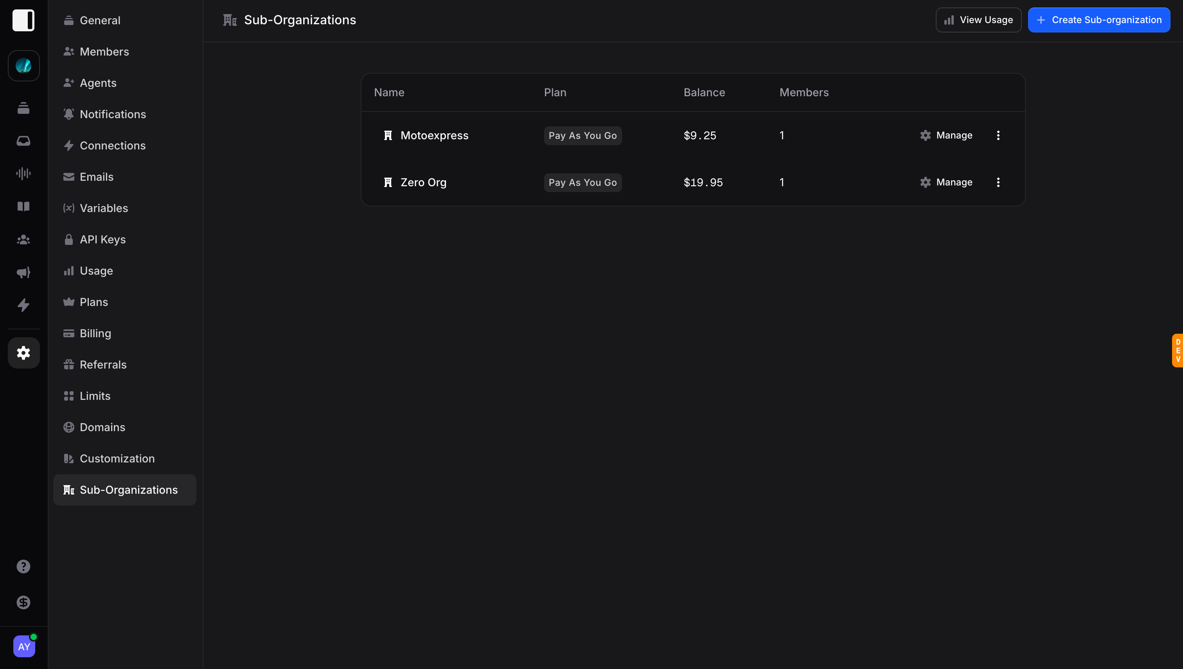Select the teal organization avatar in the sidebar
Viewport: 1183px width, 669px height.
23,65
